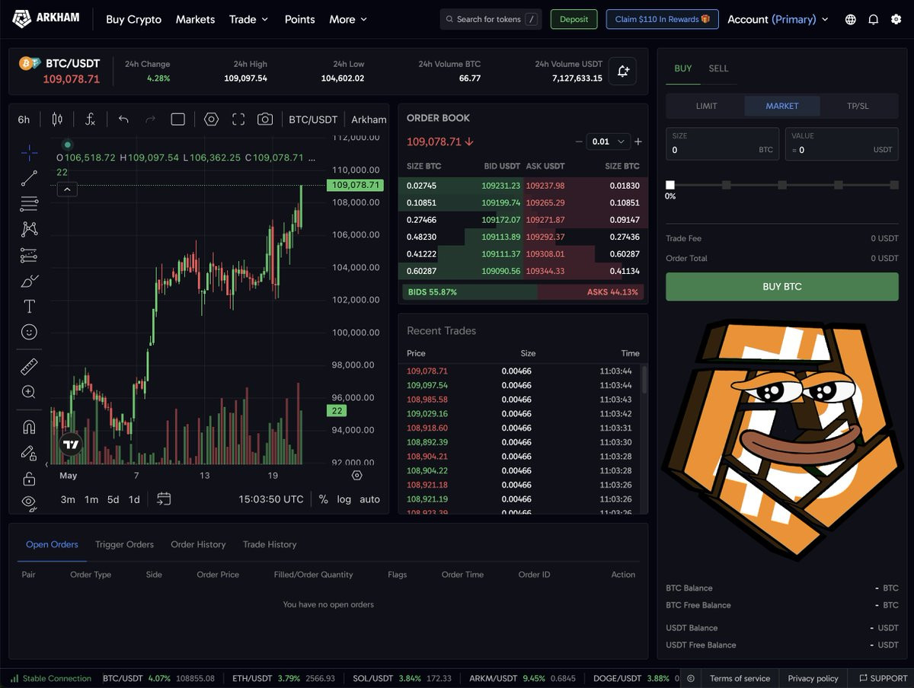Screen dimensions: 914x688
Task: Collapse the indicator legend arrow
Action: 67,190
